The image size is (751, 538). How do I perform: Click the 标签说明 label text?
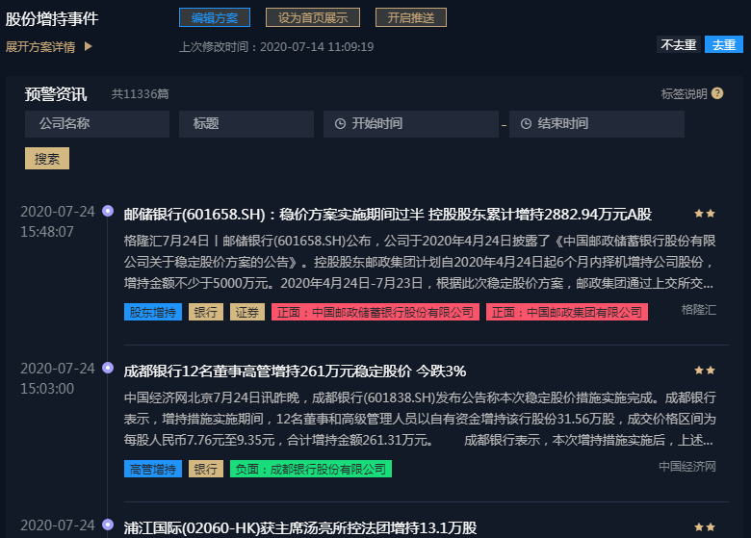point(684,93)
